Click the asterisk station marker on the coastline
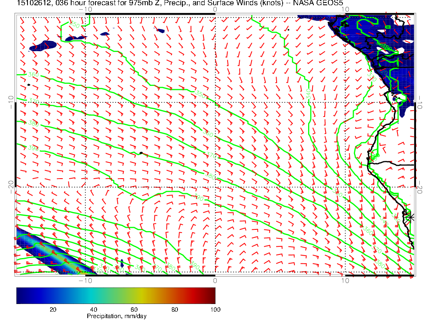 tap(410, 217)
